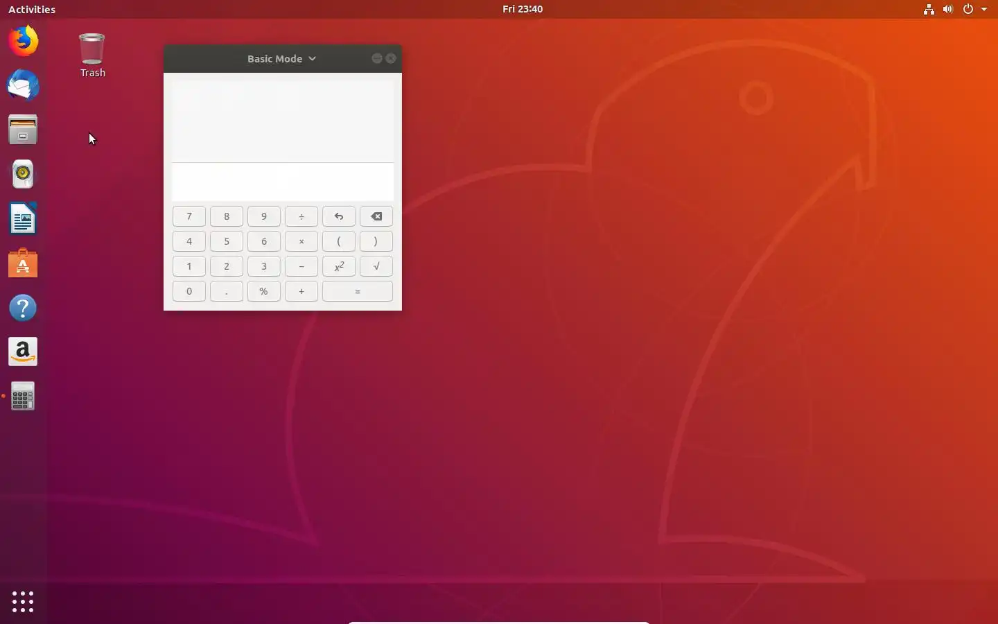Image resolution: width=998 pixels, height=624 pixels.
Task: Click the open parenthesis button
Action: click(339, 241)
